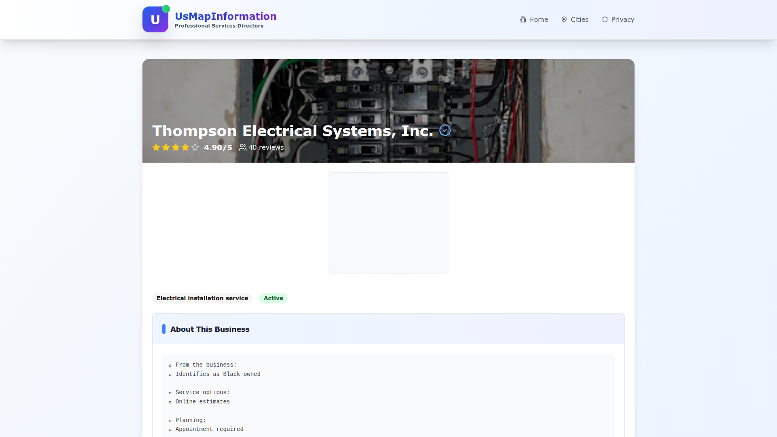The height and width of the screenshot is (437, 777).
Task: Click the Electrical installation service tag
Action: 202,298
